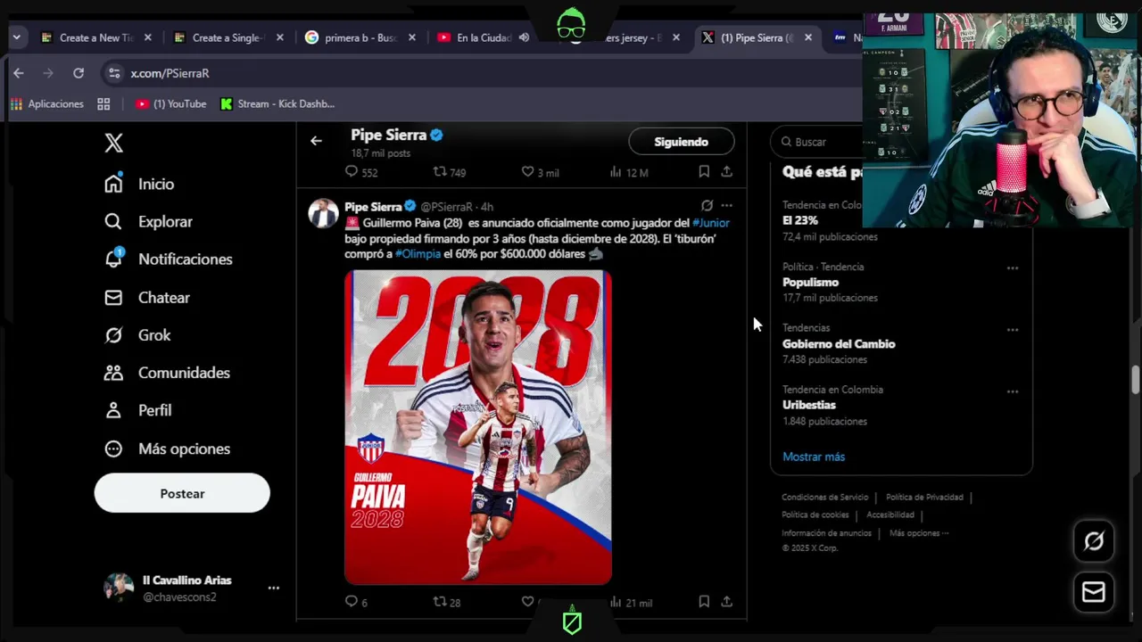
Task: Bookmark the Guillermo Paiva post
Action: [704, 602]
